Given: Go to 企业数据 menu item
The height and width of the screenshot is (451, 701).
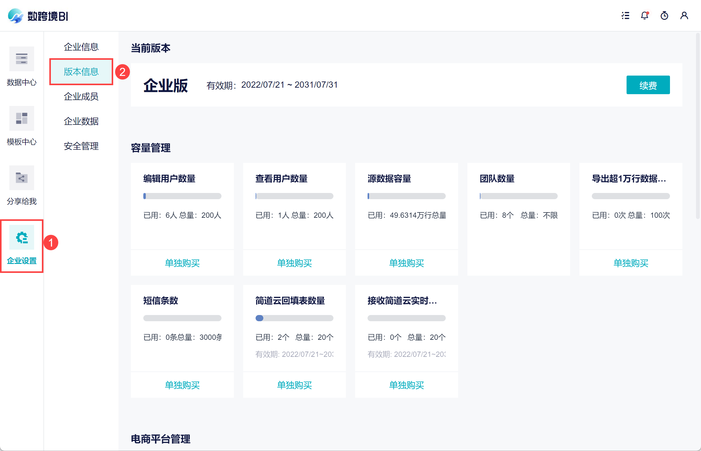Looking at the screenshot, I should pos(81,121).
